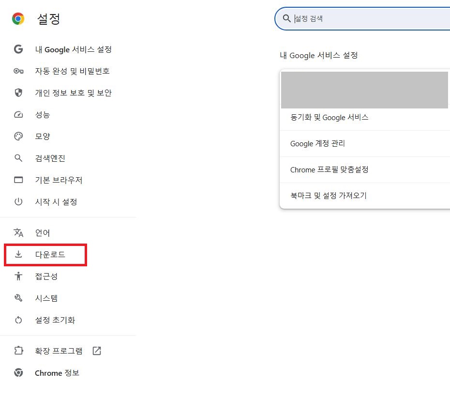Open Google 계정 관리 row
This screenshot has width=450, height=399.
(365, 143)
